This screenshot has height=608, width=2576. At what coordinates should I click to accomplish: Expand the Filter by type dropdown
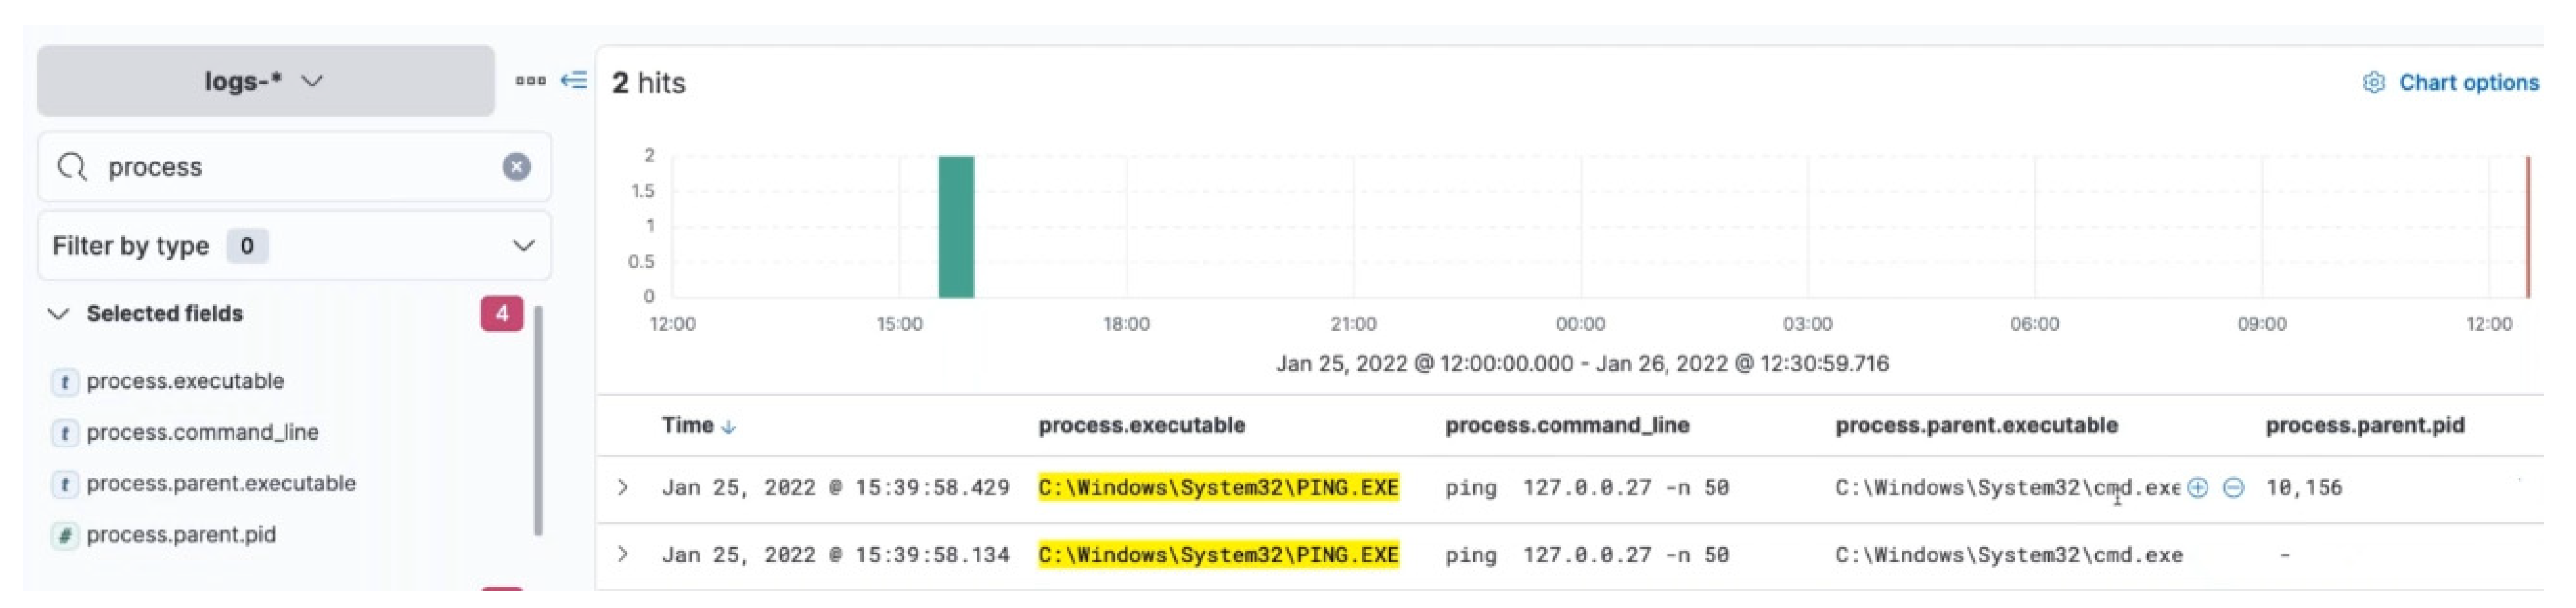pyautogui.click(x=294, y=246)
